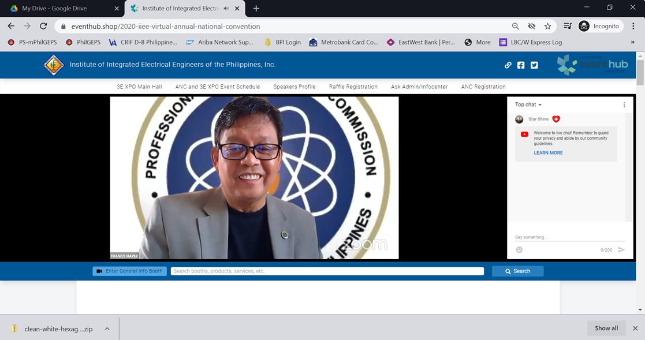The height and width of the screenshot is (340, 645).
Task: Click the Search button
Action: [x=517, y=271]
